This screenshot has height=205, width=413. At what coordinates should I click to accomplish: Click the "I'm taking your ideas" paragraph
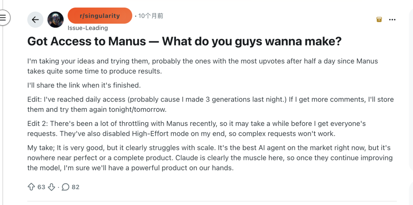tap(202, 66)
